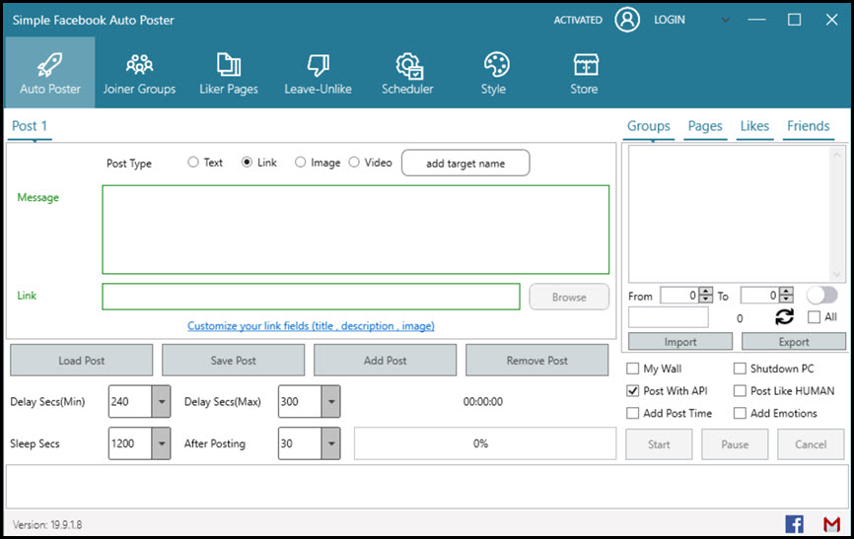Screen dimensions: 854x539
Task: Click the To number field
Action: [760, 295]
